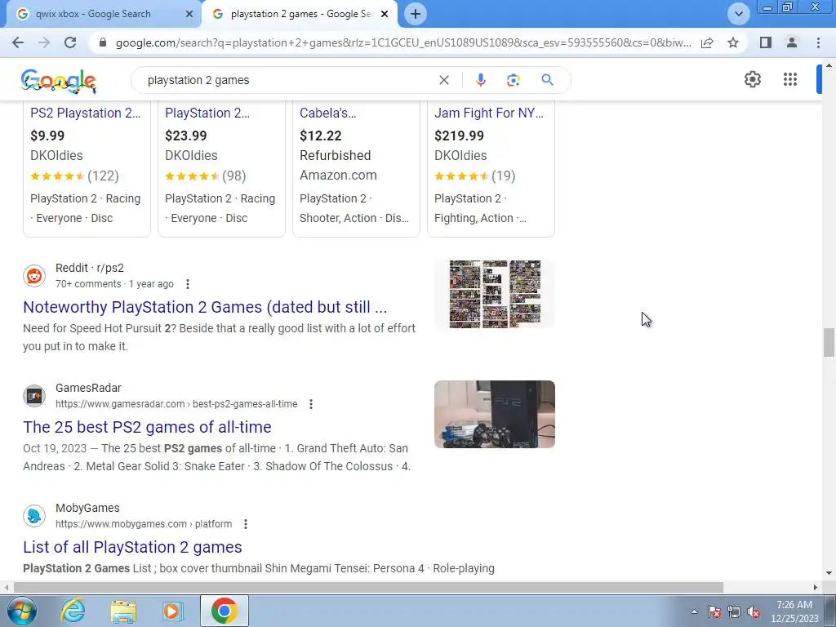Open the Action Center flag icon
Screen dimensions: 836x627
pyautogui.click(x=714, y=611)
